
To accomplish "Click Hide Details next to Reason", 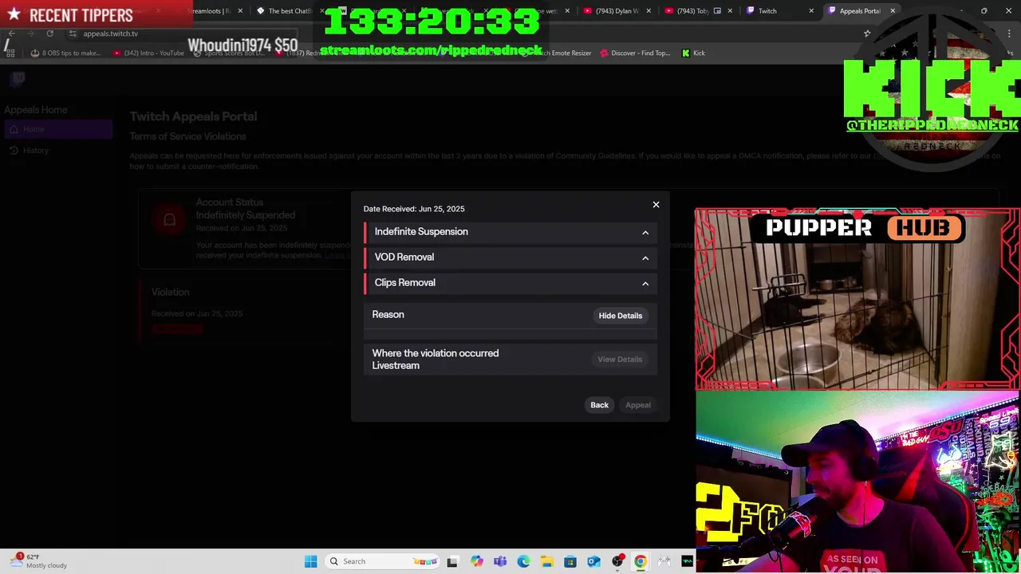I will pyautogui.click(x=620, y=316).
